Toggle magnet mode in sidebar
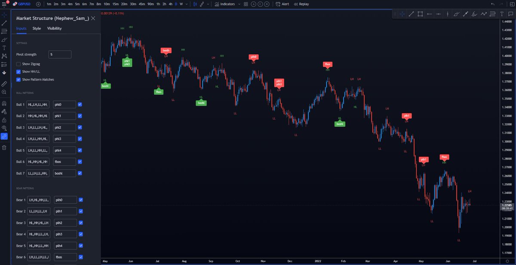 [4, 103]
